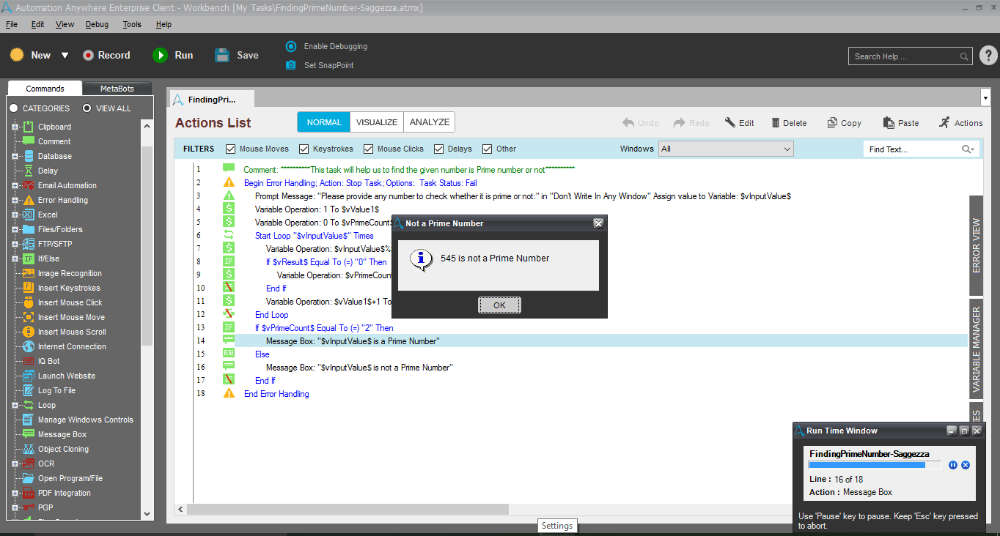Select the Clipboard command icon

[x=29, y=127]
